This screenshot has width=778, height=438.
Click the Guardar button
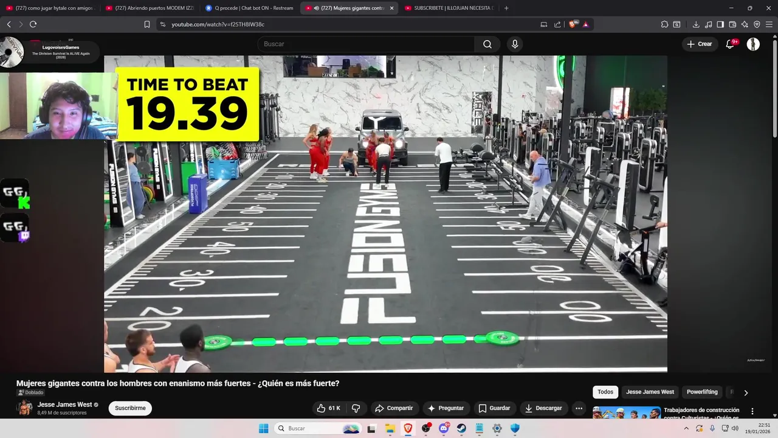[x=494, y=408]
